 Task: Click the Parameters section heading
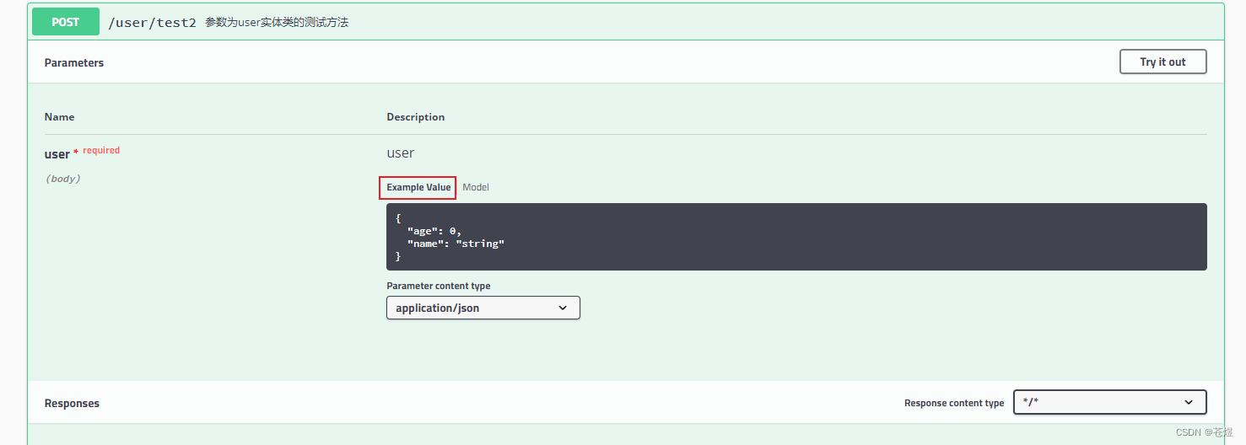point(74,62)
